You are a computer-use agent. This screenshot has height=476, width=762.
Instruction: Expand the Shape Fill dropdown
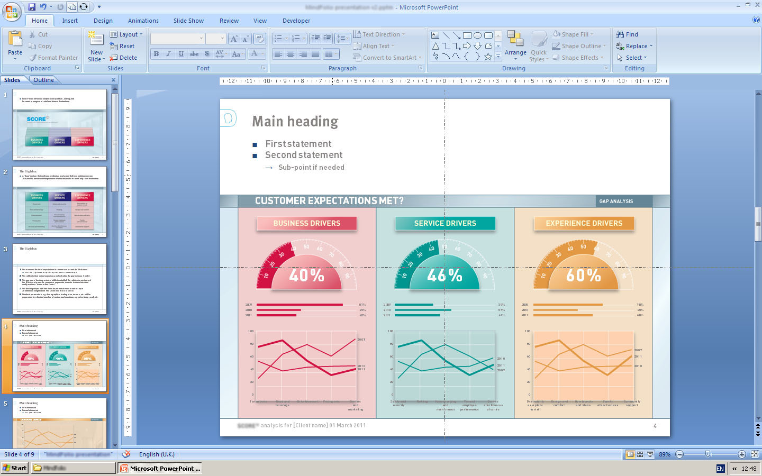(574, 34)
